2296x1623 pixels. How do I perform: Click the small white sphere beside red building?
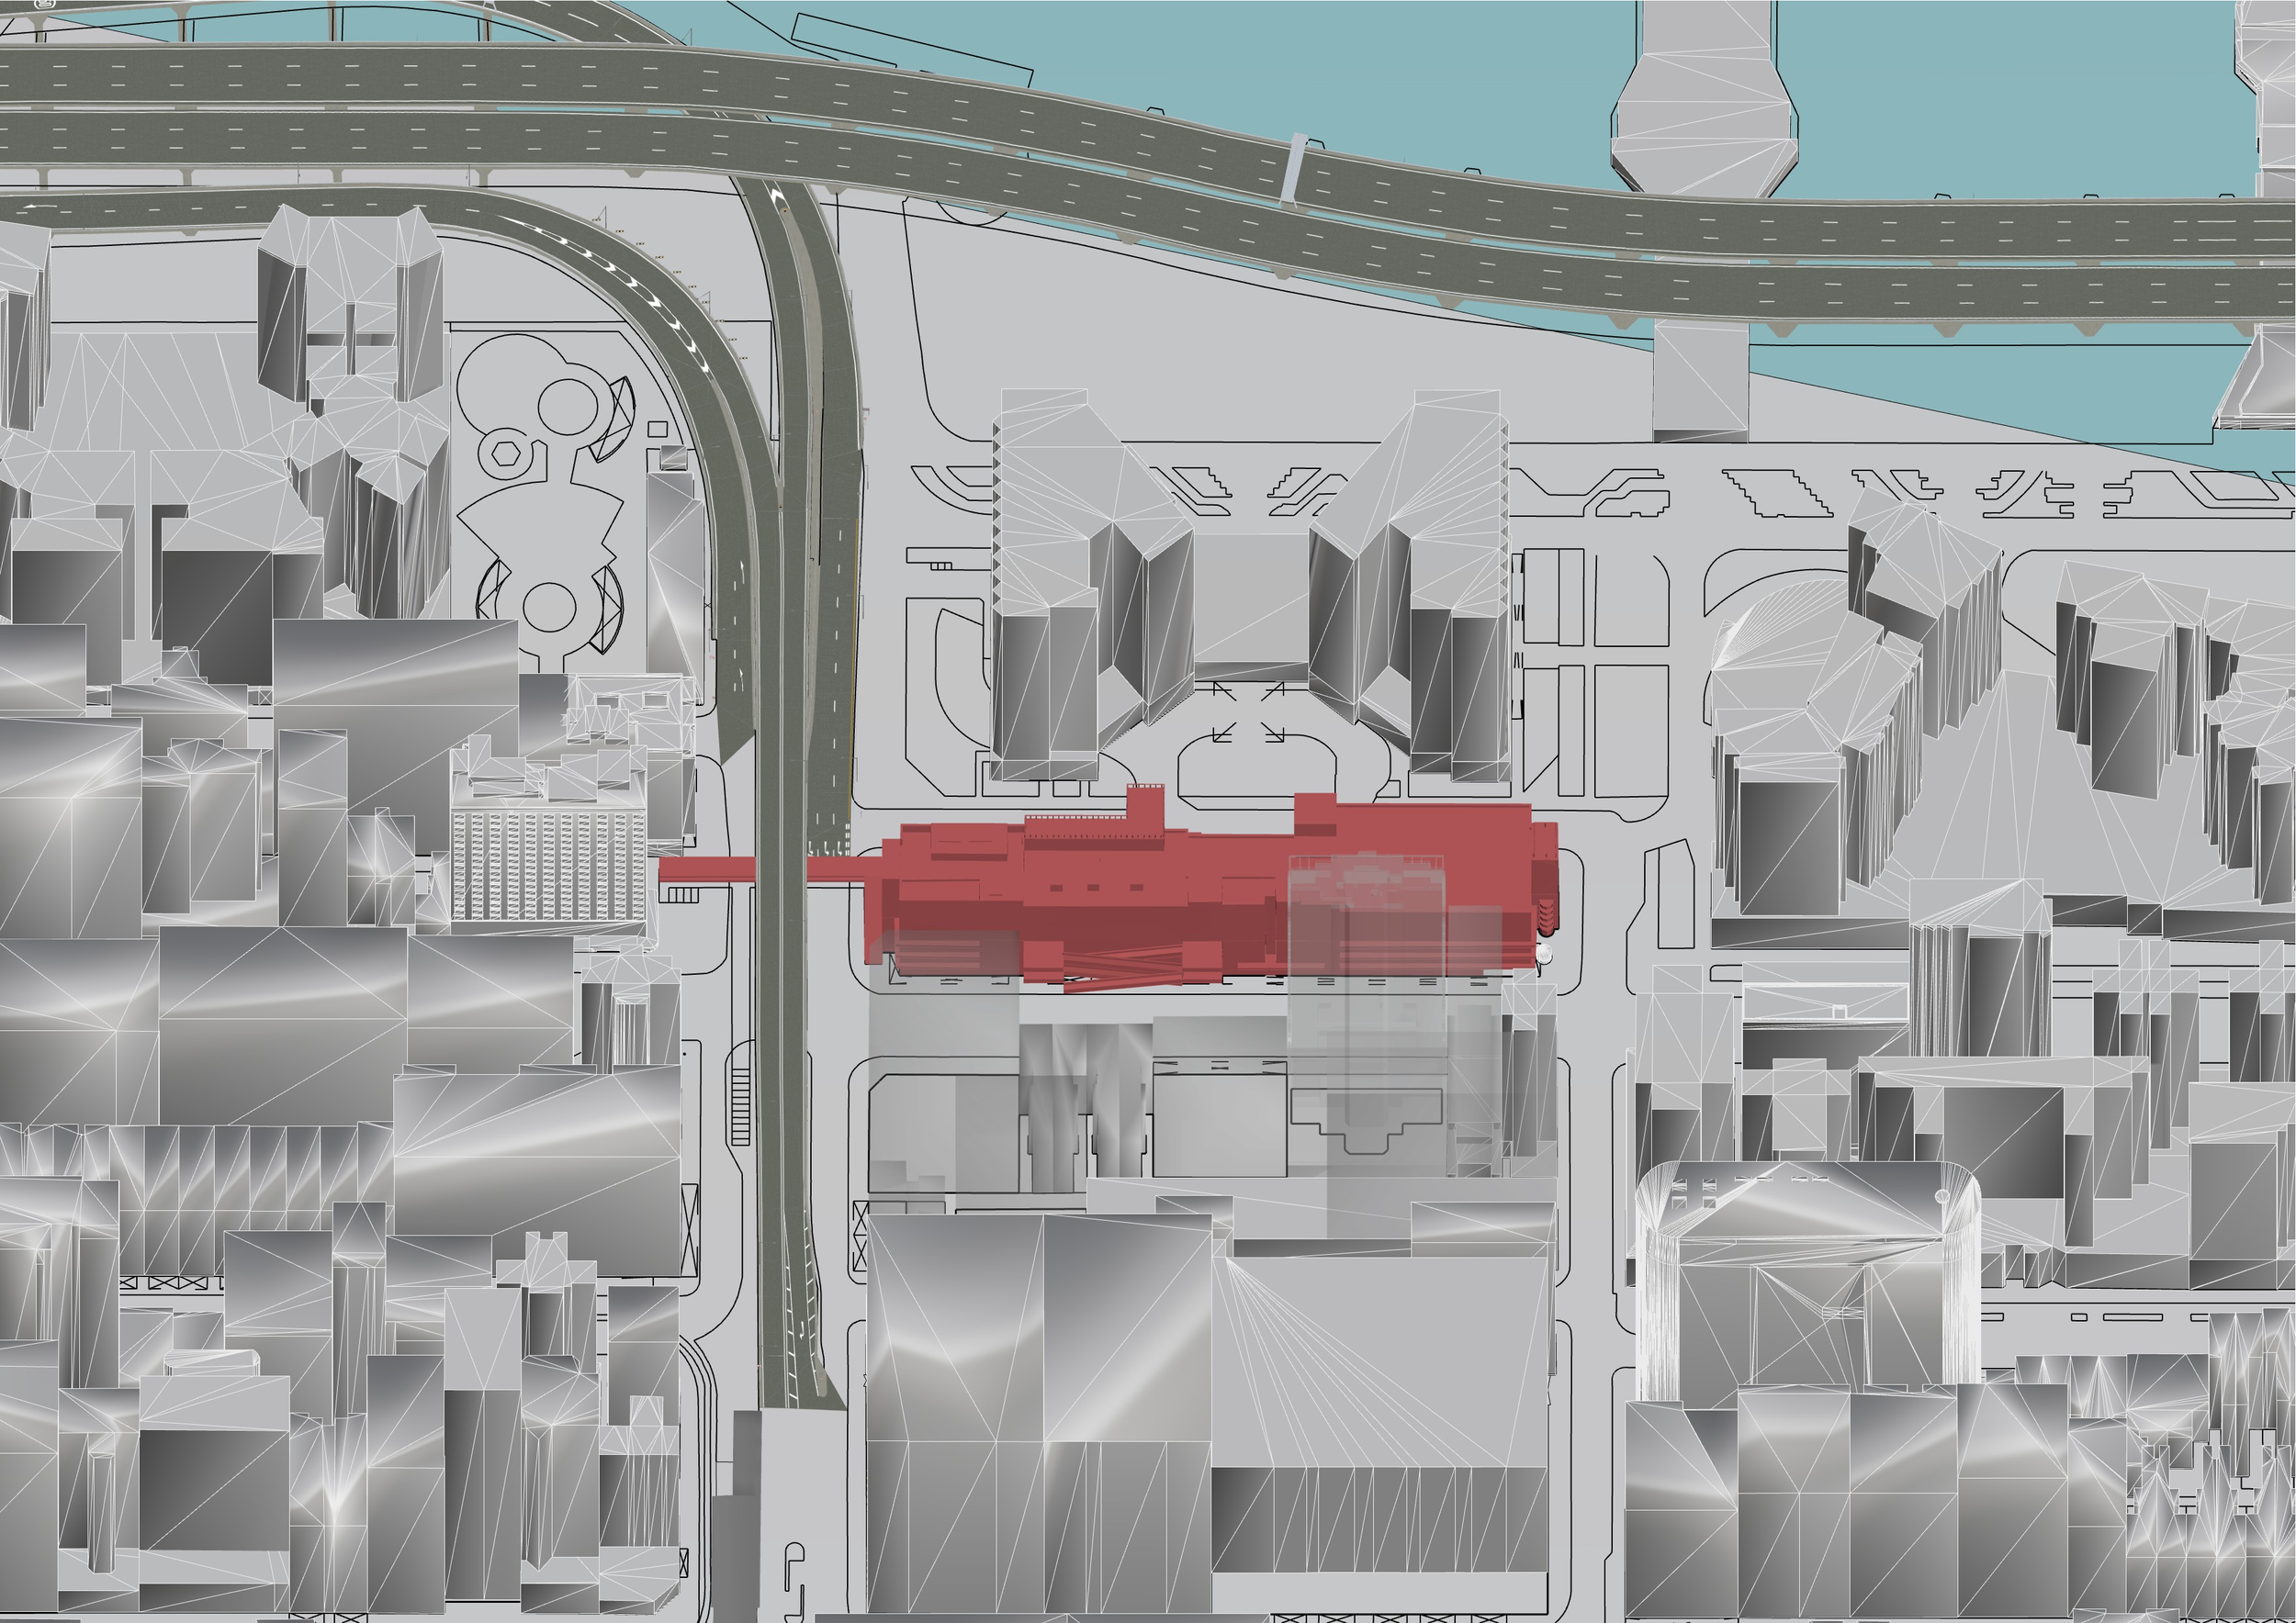[x=1544, y=956]
